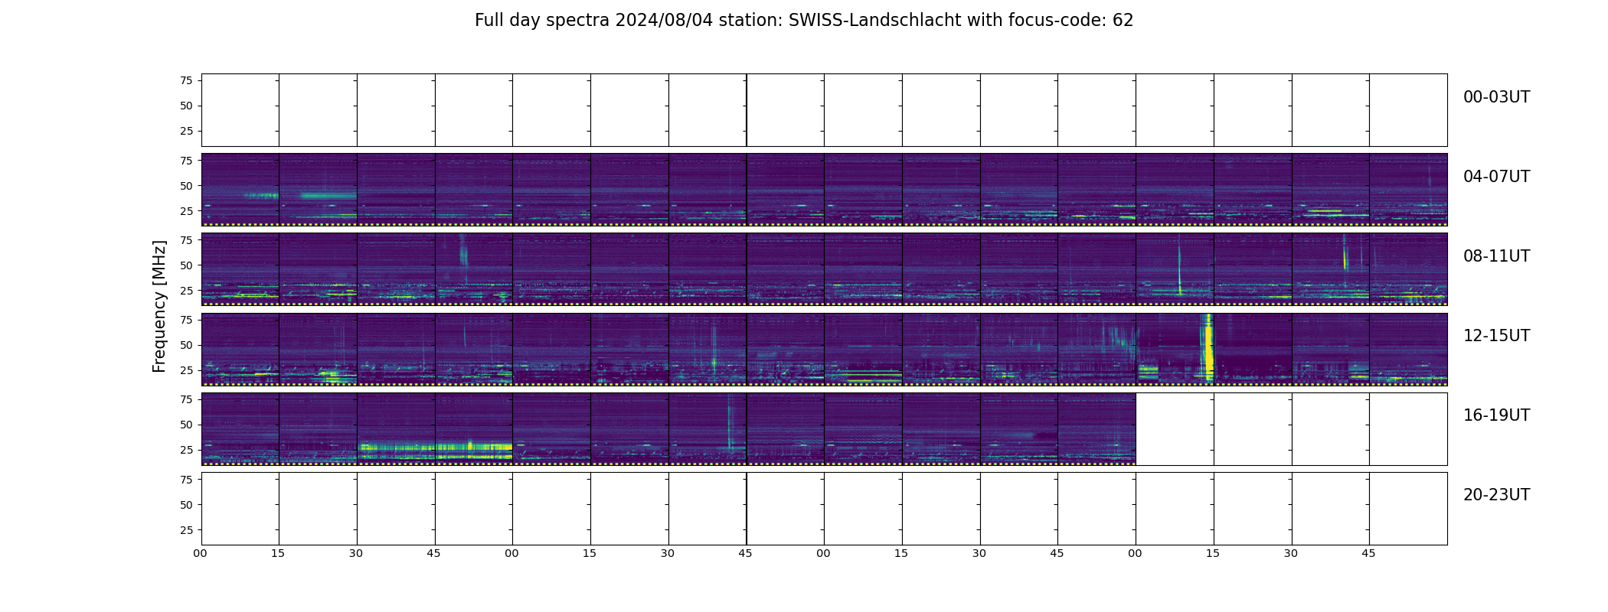
Task: Click the "12-15UT" row label
Action: [1496, 336]
